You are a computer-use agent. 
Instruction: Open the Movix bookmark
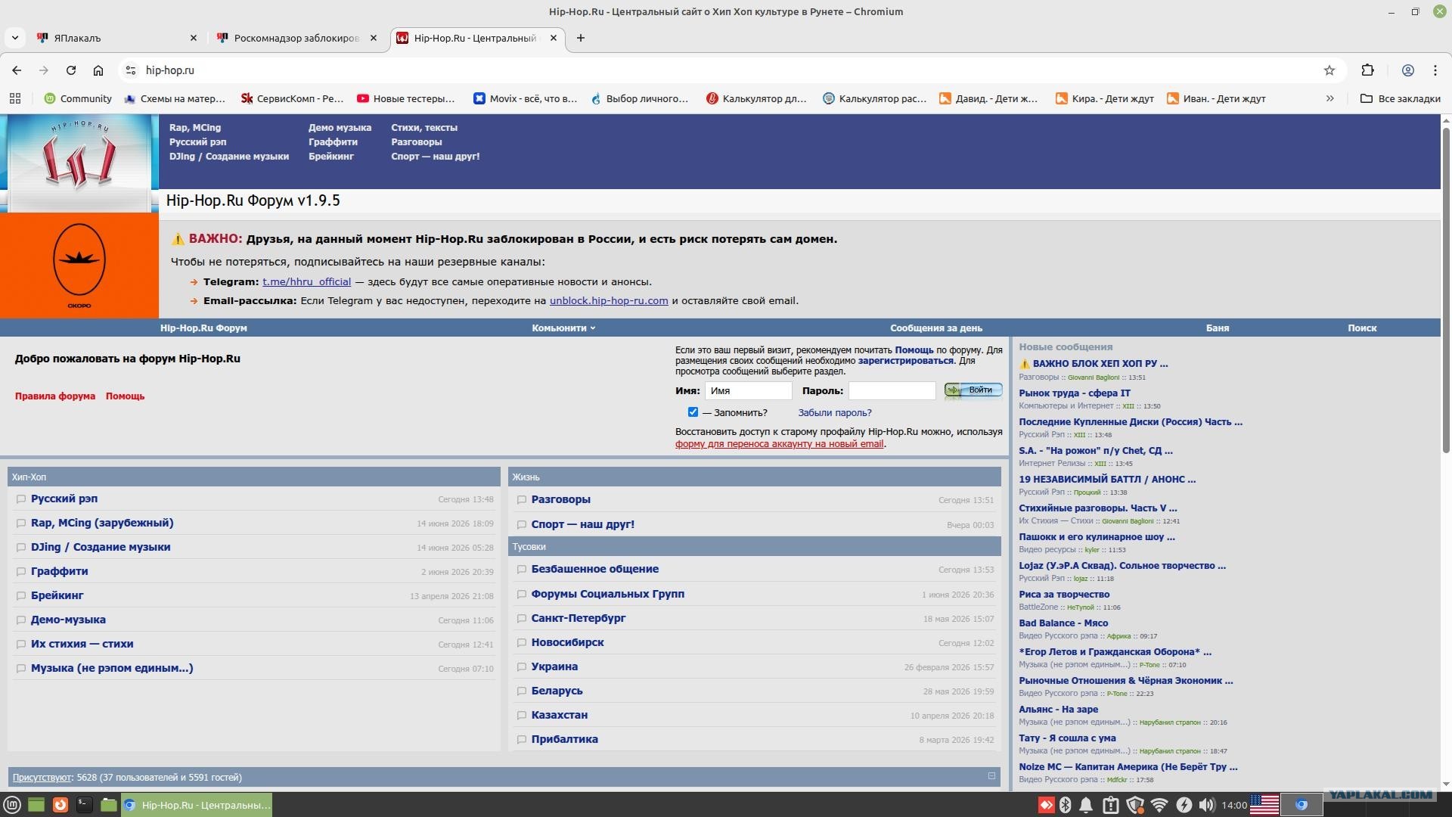pyautogui.click(x=525, y=98)
